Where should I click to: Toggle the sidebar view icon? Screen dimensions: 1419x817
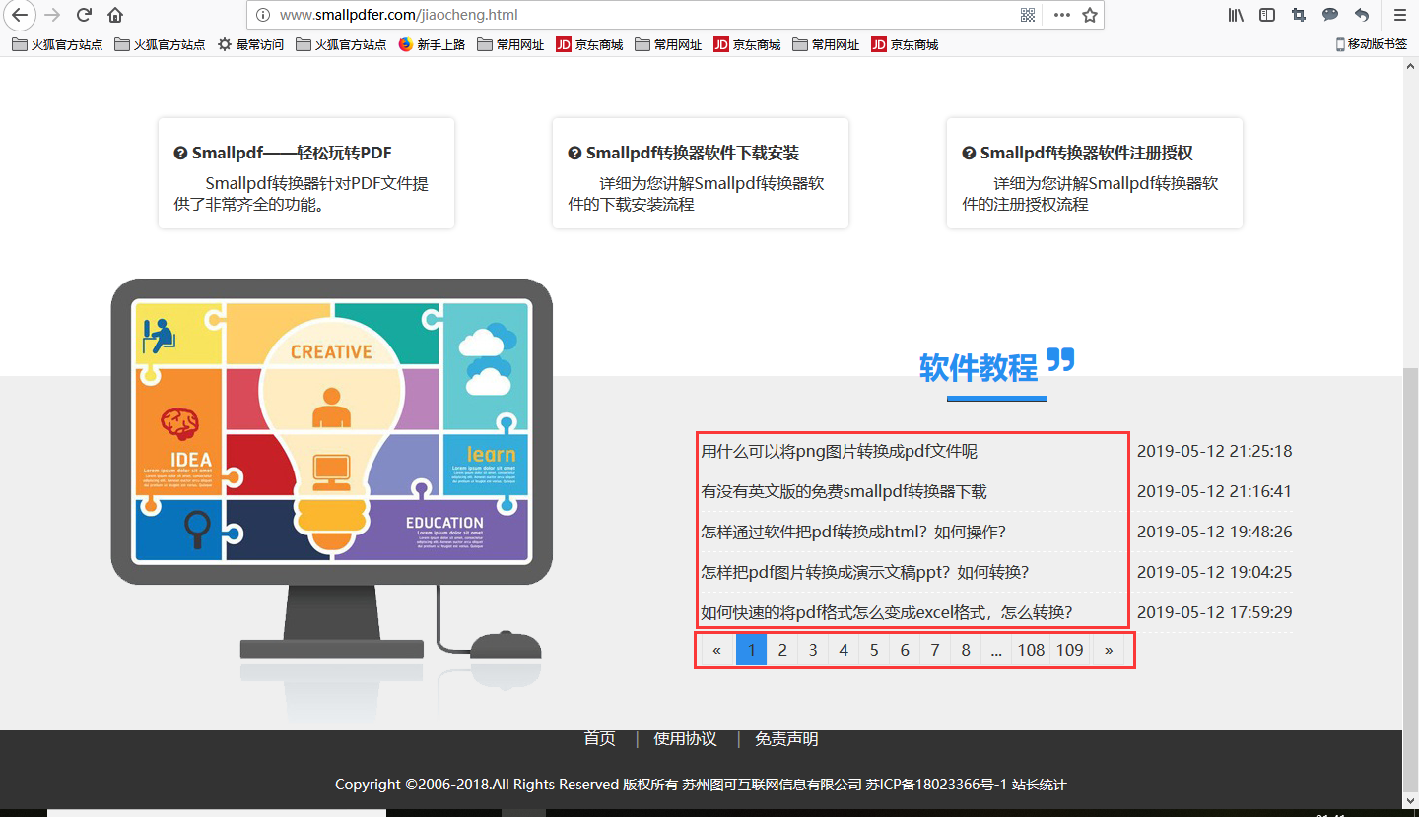click(1267, 15)
